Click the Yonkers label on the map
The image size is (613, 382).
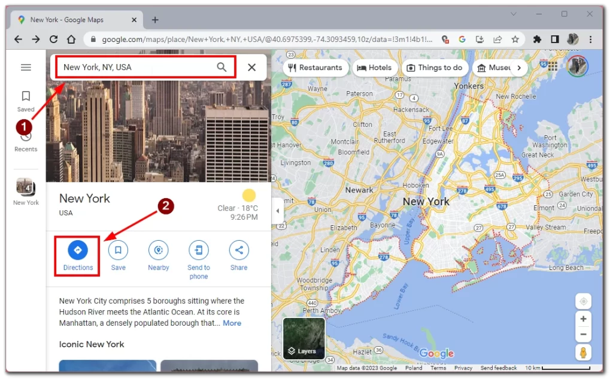469,86
